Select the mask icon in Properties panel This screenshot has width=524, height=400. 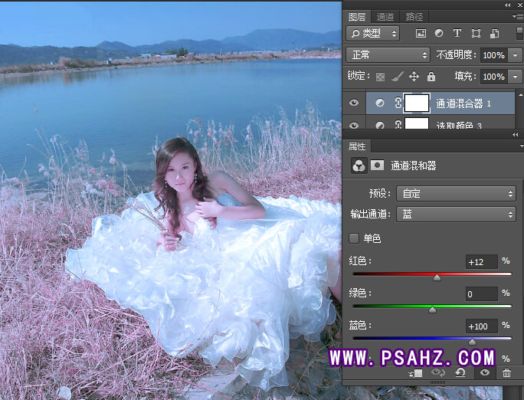377,165
